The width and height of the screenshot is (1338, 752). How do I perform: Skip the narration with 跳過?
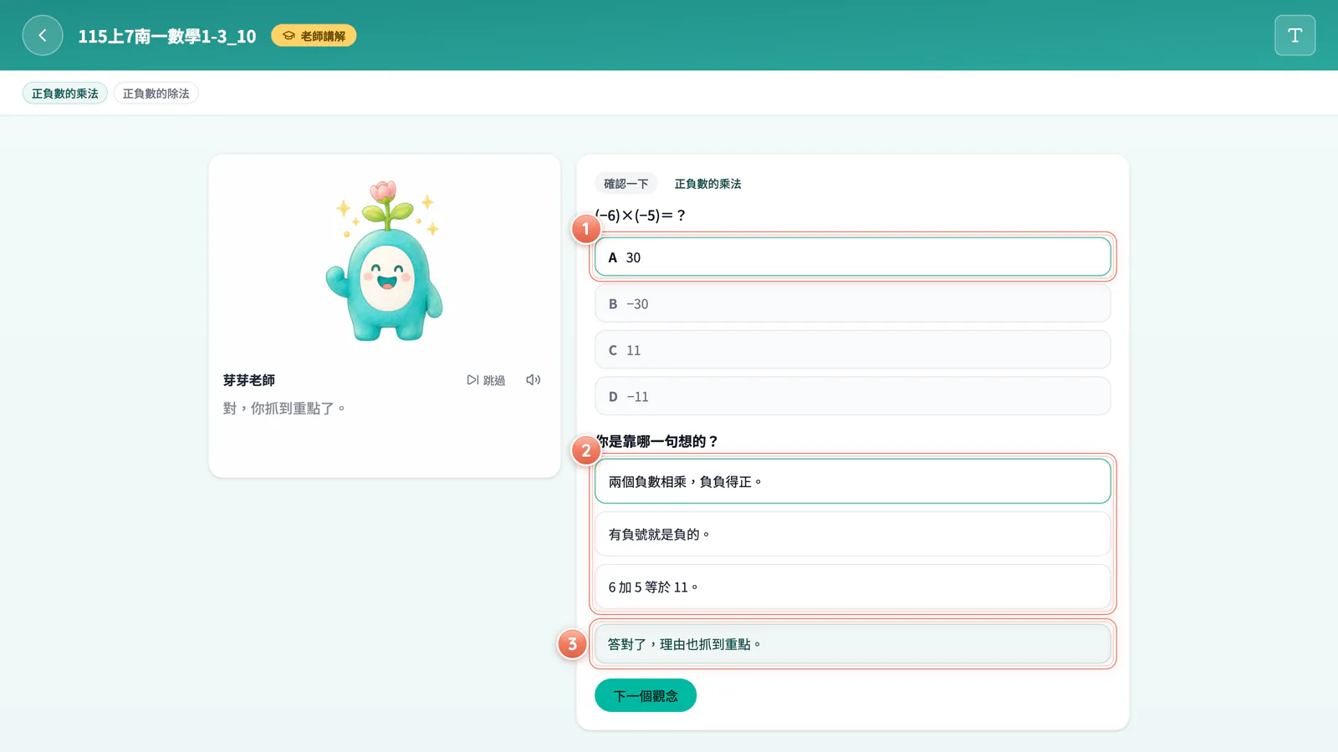coord(486,380)
